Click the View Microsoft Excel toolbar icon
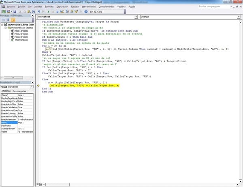The height and width of the screenshot is (187, 243). point(3,12)
